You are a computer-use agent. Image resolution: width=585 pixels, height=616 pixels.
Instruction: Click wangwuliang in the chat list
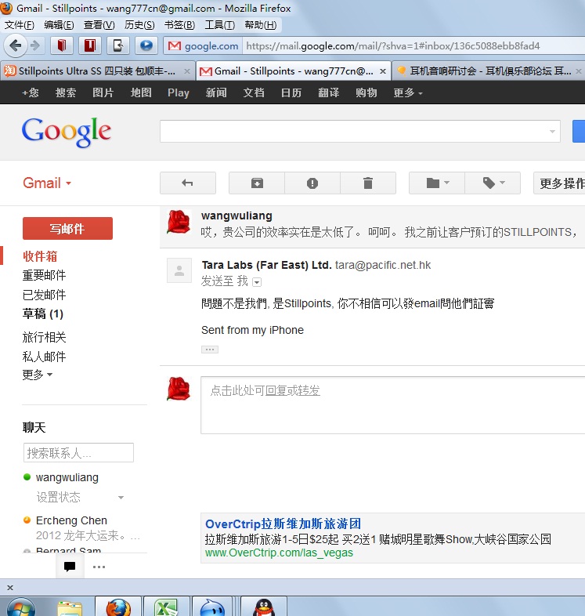pos(67,477)
